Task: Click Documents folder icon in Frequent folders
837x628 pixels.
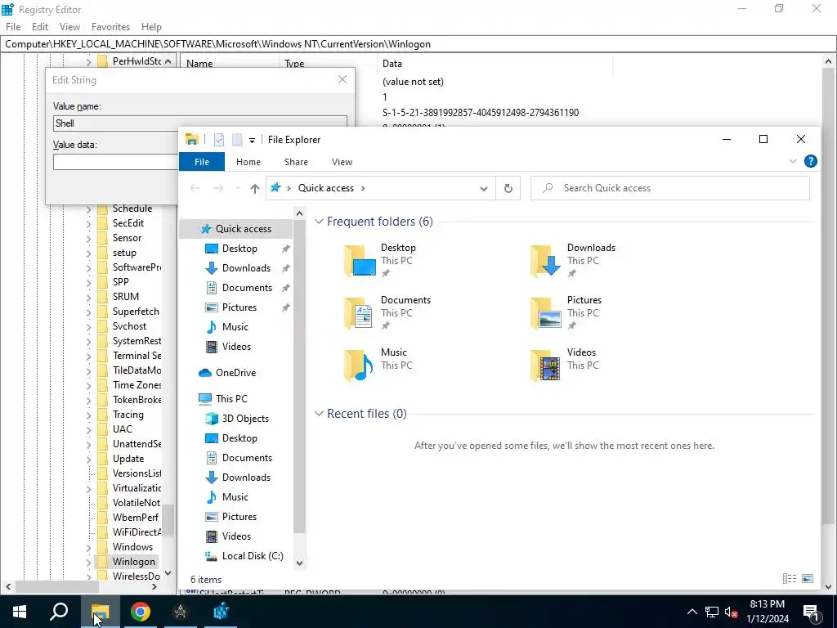Action: [359, 313]
